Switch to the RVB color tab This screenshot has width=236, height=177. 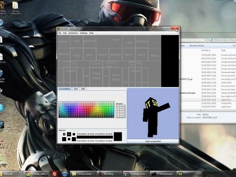click(83, 89)
